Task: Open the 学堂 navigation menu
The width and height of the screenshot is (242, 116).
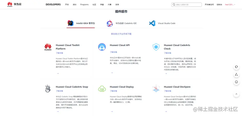Action: click(x=102, y=5)
